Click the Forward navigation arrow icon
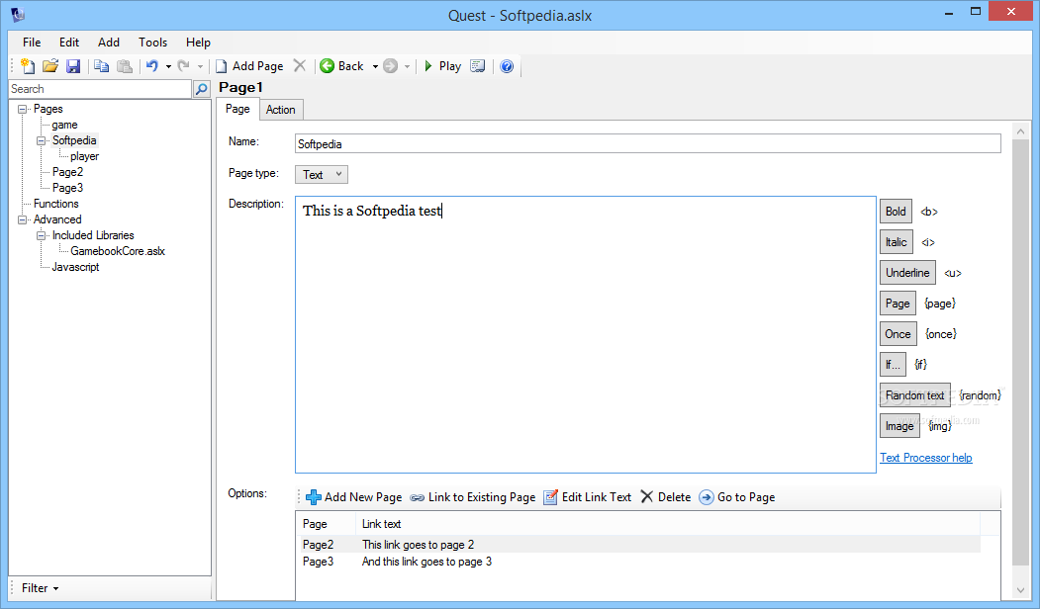Viewport: 1040px width, 609px height. [x=391, y=65]
